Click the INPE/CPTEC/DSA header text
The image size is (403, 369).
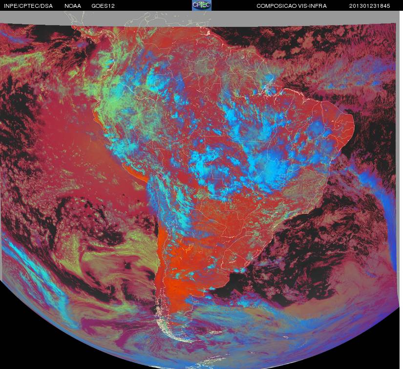pos(28,6)
